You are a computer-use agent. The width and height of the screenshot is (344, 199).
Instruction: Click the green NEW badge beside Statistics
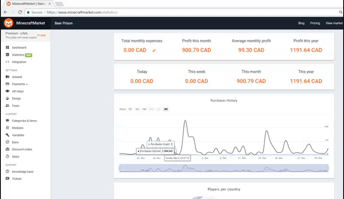click(x=28, y=55)
